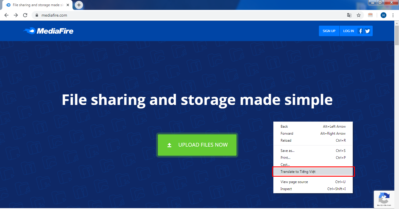Click the LOG IN link

[348, 31]
